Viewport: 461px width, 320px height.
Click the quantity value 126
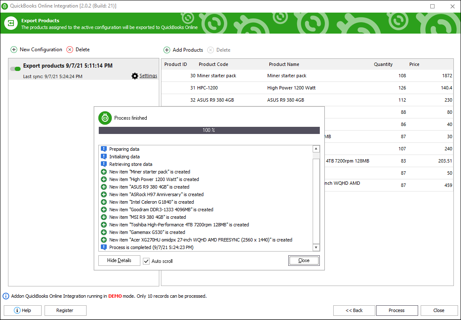402,88
